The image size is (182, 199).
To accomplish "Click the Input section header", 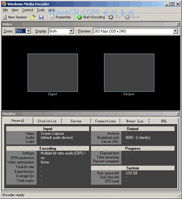I will pos(48,129).
